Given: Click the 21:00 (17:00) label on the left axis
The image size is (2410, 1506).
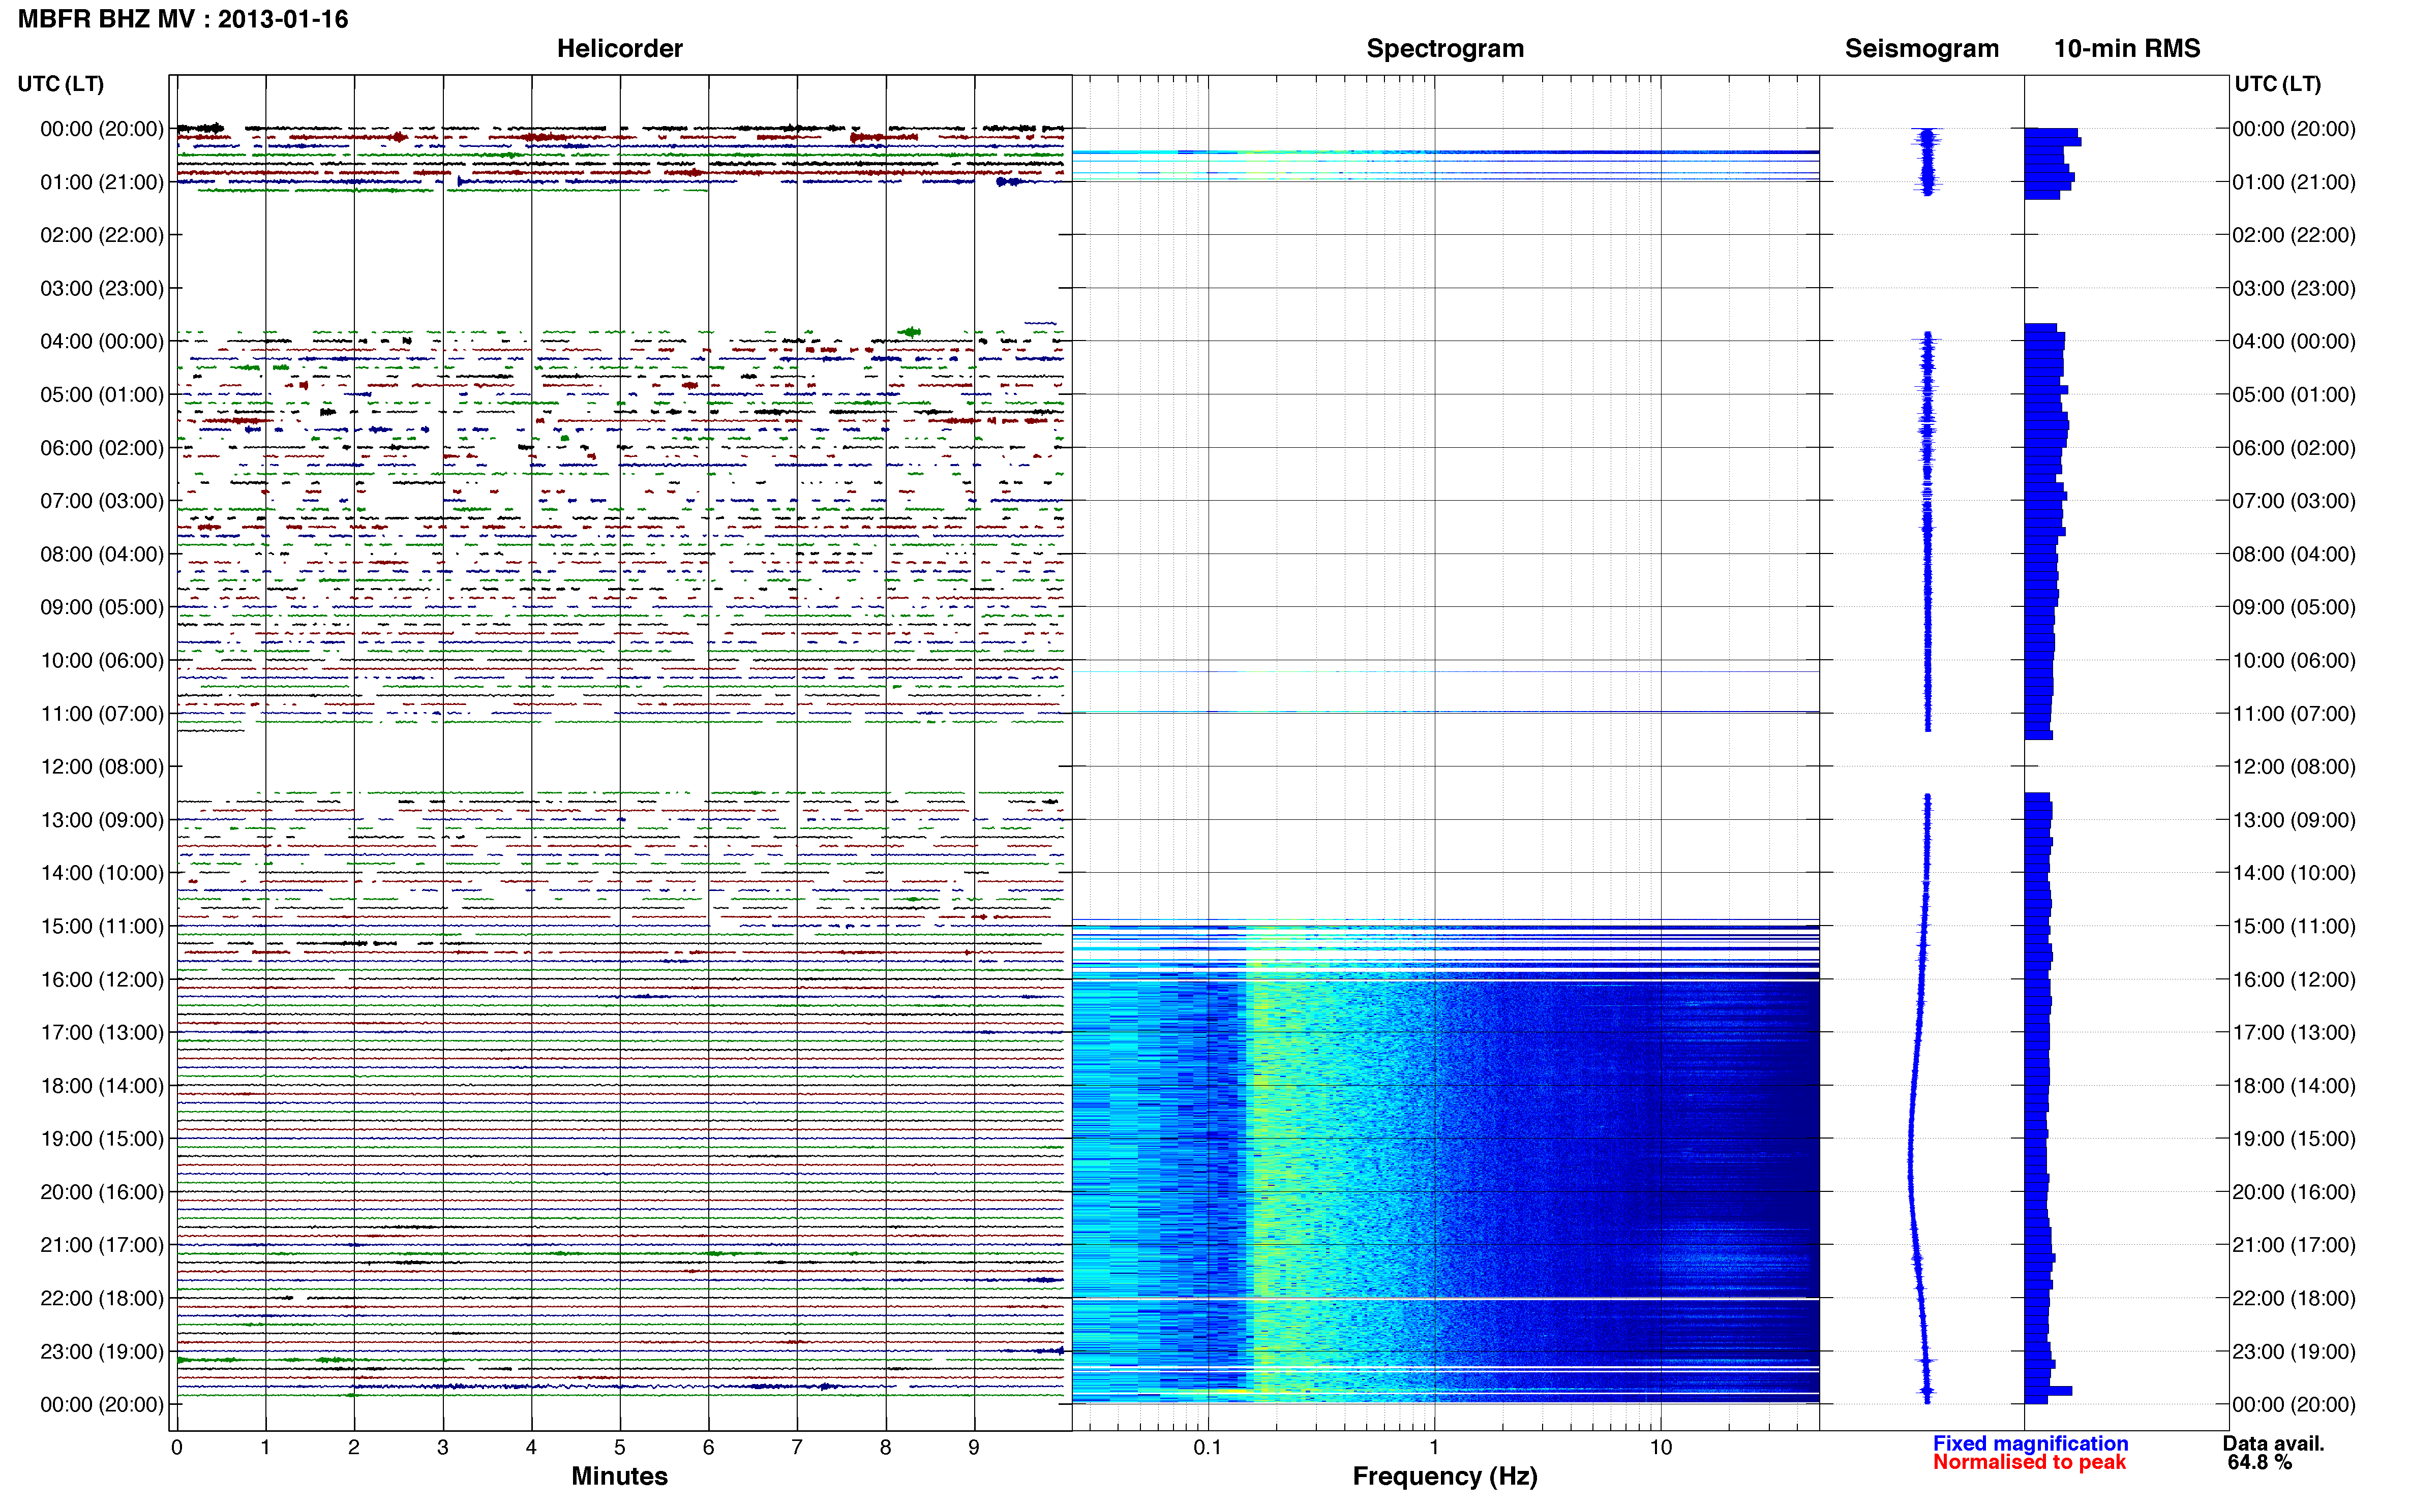Looking at the screenshot, I should click(102, 1245).
